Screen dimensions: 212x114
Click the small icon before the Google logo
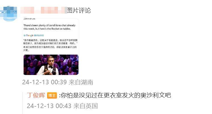coord(24,35)
